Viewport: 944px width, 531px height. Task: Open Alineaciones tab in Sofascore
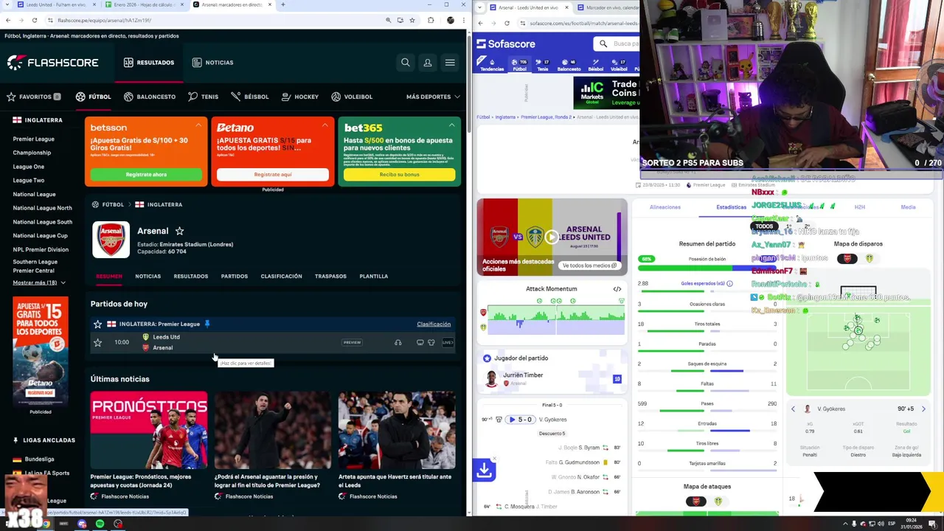coord(665,207)
